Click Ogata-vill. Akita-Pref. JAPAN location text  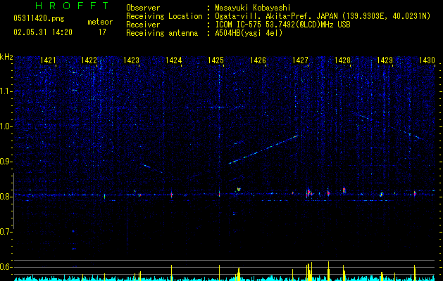tap(323, 16)
